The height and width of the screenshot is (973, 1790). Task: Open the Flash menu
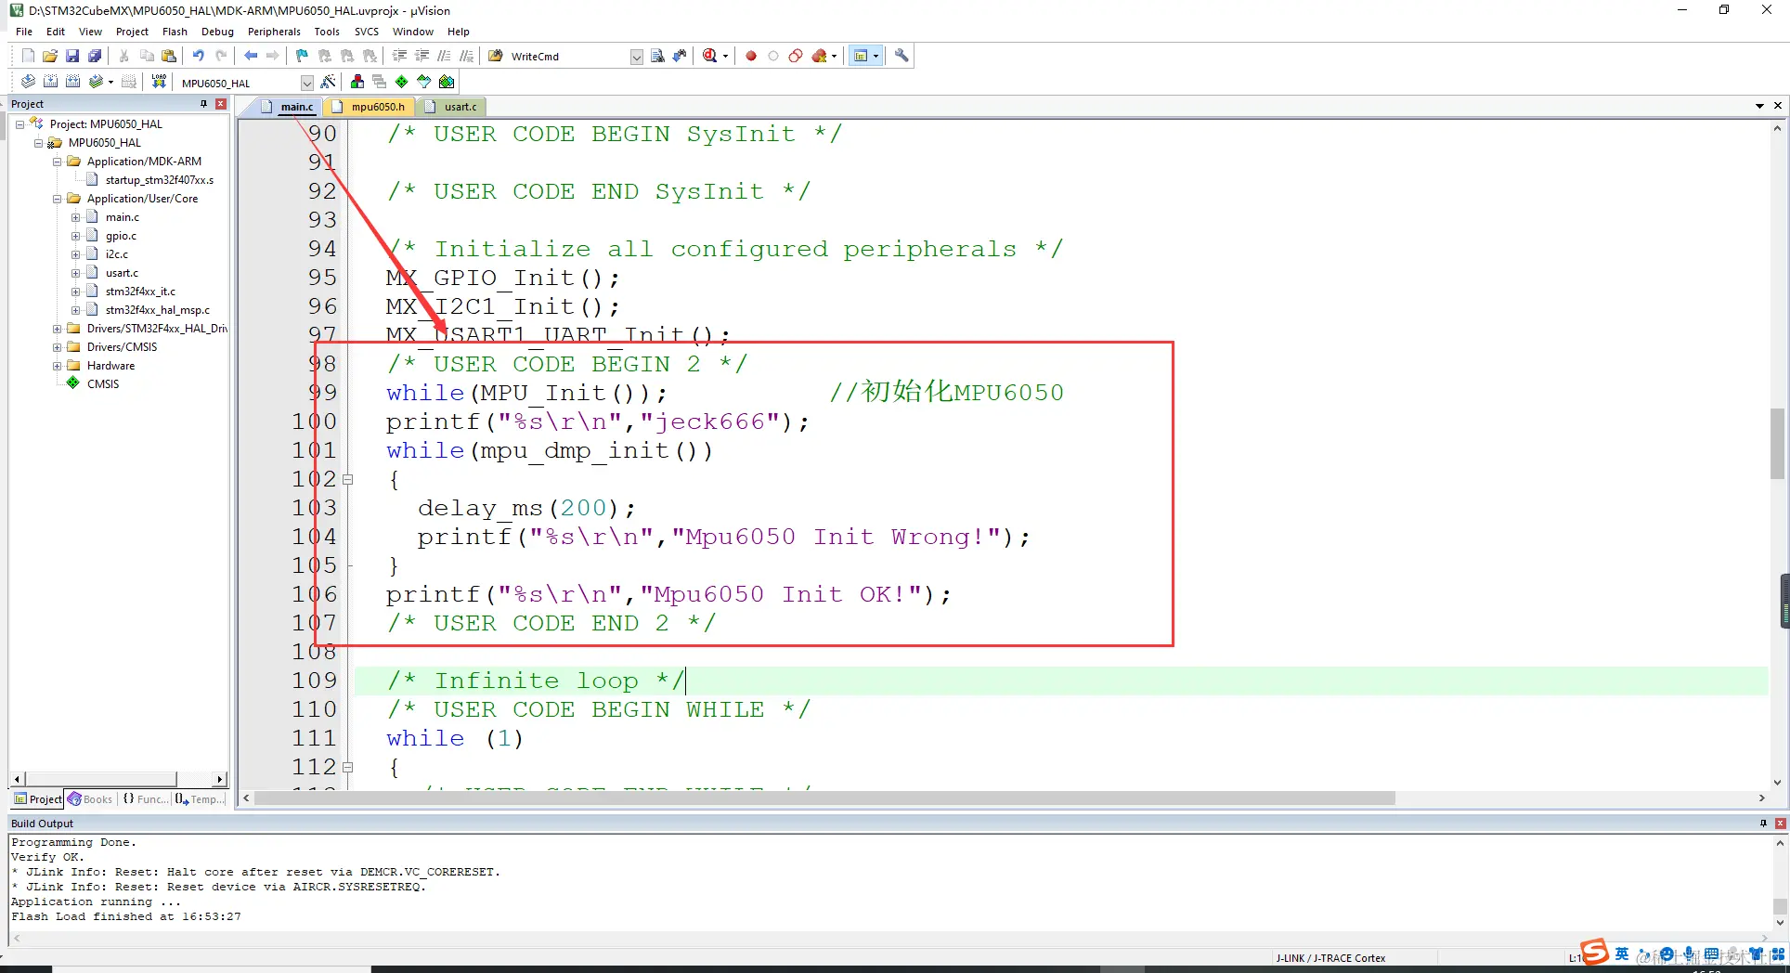pyautogui.click(x=175, y=32)
